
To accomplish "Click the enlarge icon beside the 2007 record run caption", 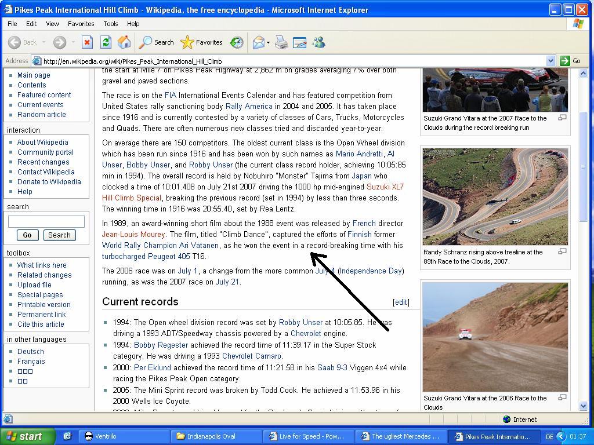I will (563, 118).
